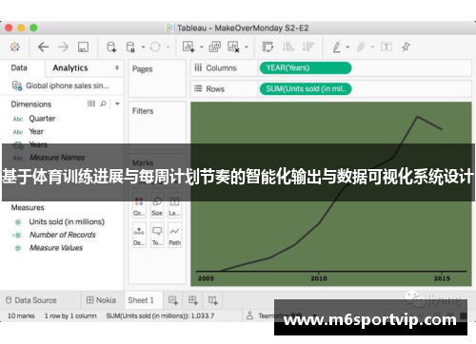Click the new worksheet chart icon
The height and width of the screenshot is (344, 476).
tap(188, 47)
